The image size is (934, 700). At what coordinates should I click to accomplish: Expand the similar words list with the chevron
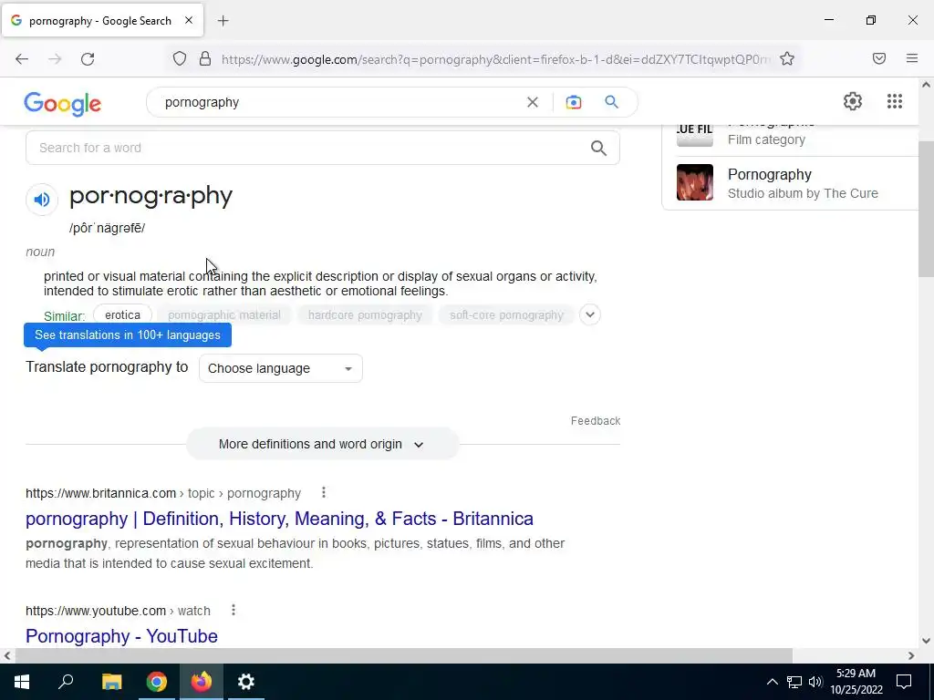point(590,314)
